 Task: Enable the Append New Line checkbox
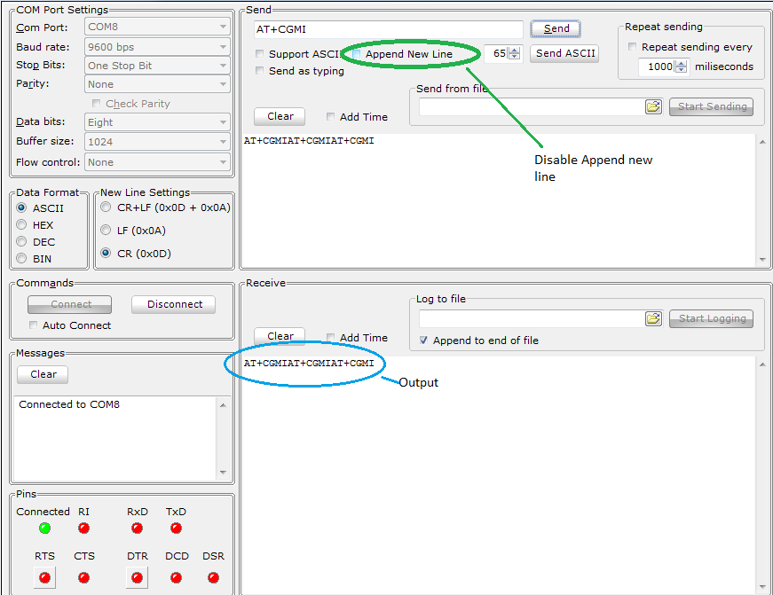click(356, 54)
